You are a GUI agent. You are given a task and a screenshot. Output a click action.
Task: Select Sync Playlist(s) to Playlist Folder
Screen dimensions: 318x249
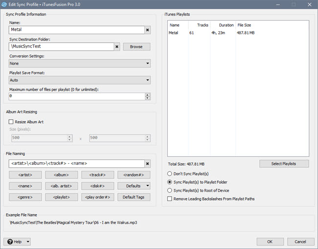coord(170,182)
